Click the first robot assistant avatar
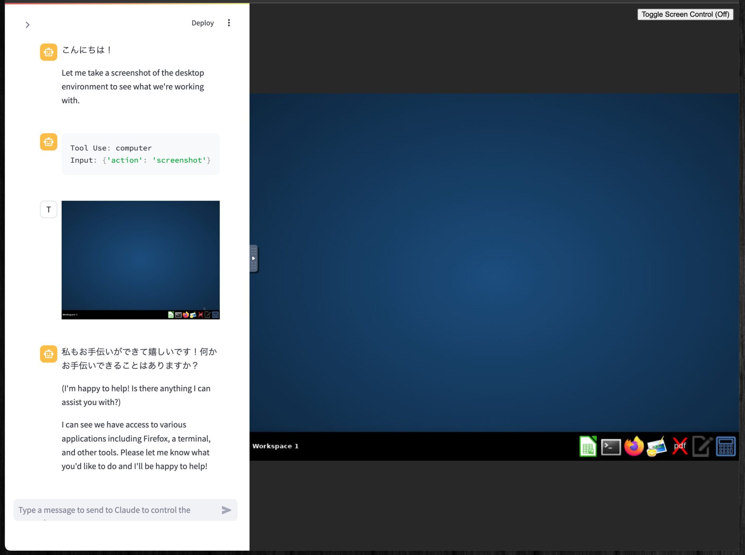 [49, 52]
